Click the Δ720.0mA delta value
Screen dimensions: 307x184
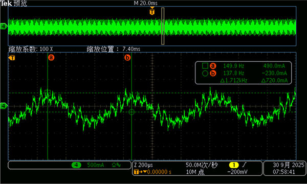(x=274, y=80)
